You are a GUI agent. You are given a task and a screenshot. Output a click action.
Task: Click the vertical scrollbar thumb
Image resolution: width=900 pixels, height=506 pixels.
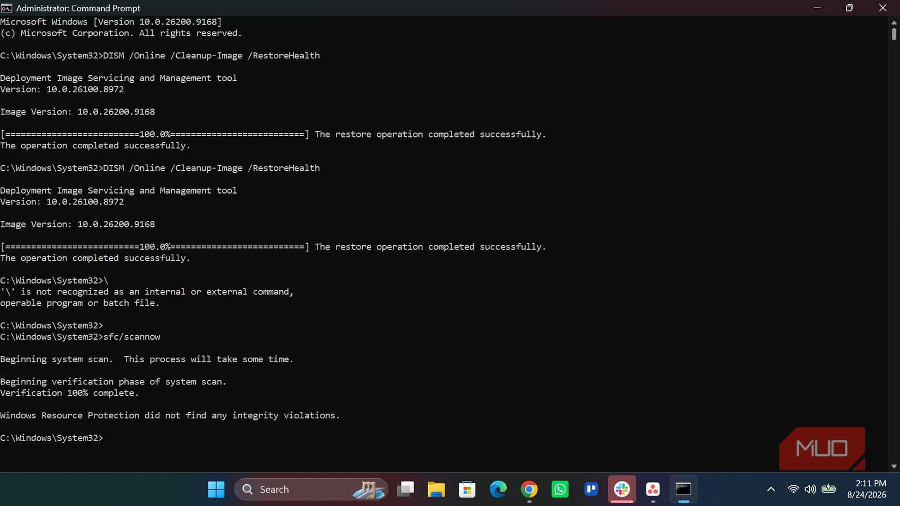(x=894, y=34)
